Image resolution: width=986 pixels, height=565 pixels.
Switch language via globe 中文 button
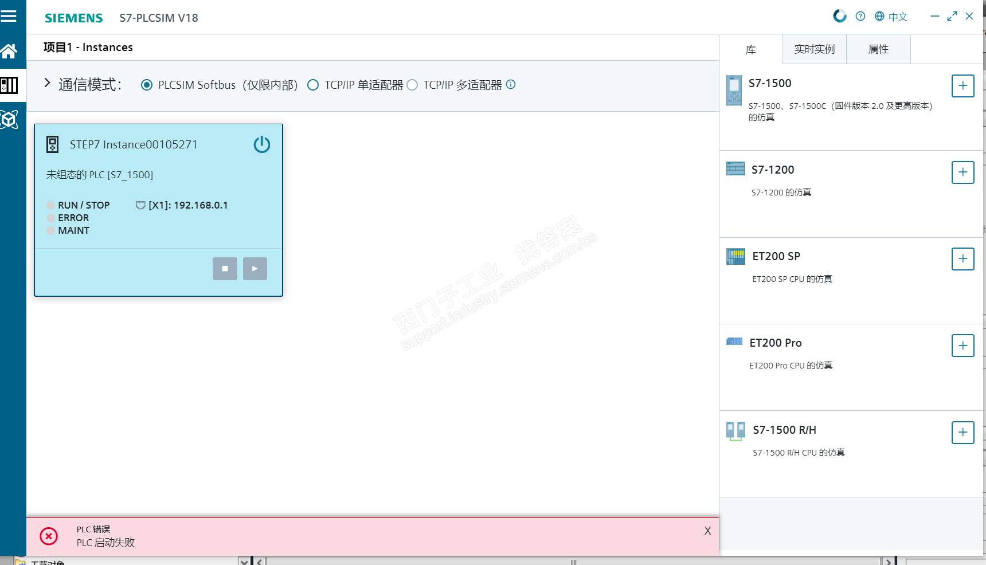tap(891, 17)
